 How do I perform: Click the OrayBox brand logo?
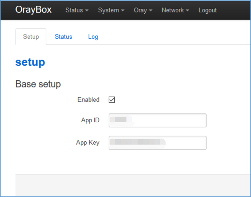(33, 10)
